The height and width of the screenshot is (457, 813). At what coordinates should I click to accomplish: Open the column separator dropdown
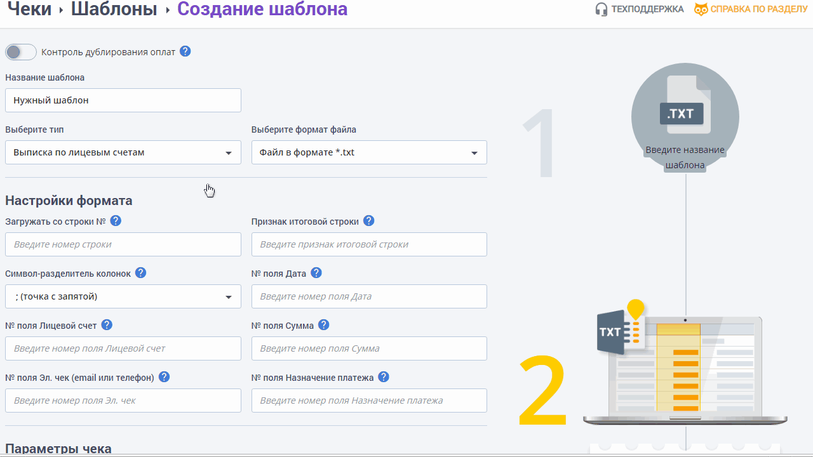click(x=123, y=296)
